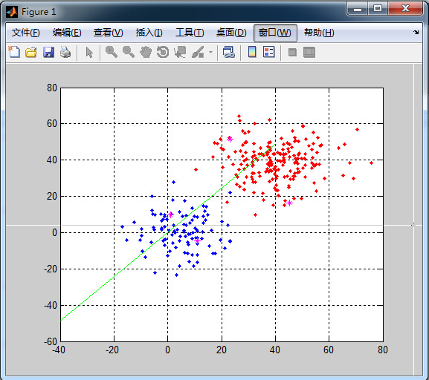Image resolution: width=429 pixels, height=380 pixels.
Task: Show plot tools and dock figure
Action: (309, 52)
